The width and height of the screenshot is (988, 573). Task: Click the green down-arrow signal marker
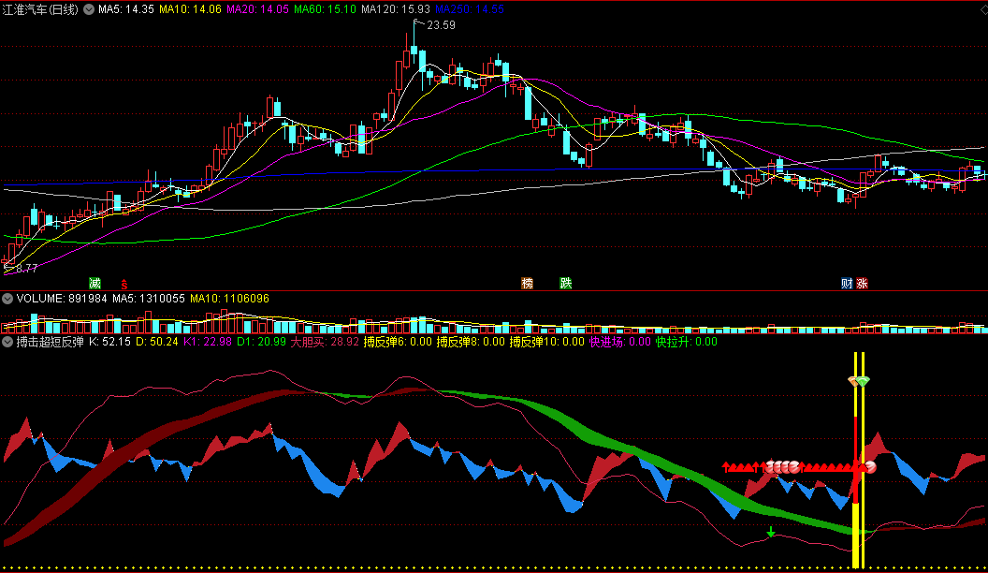[x=771, y=533]
